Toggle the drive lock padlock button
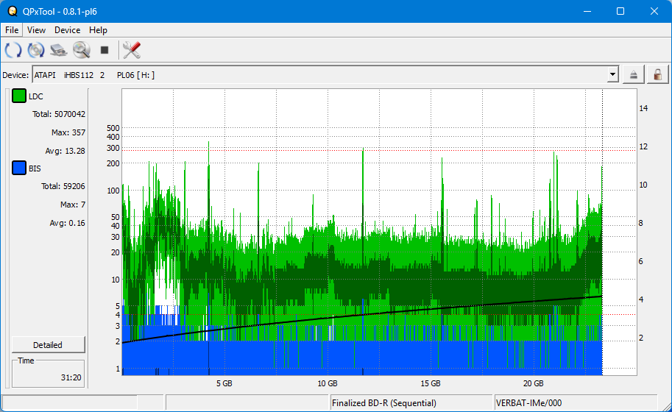 click(657, 75)
